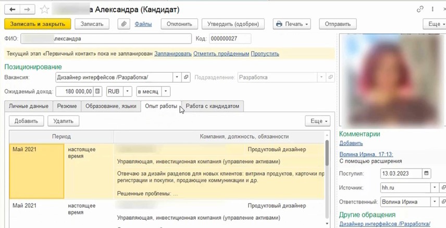Viewport: 446px width, 228px height.
Task: Add candidate form to favorites star
Action: pos(44,10)
